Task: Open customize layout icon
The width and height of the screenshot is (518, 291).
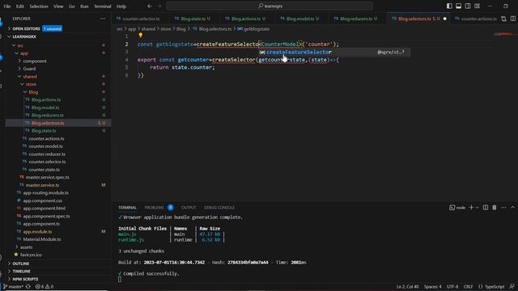Action: [477, 6]
